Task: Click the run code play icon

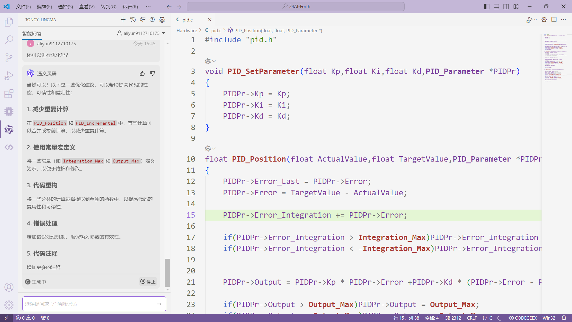Action: [x=529, y=20]
